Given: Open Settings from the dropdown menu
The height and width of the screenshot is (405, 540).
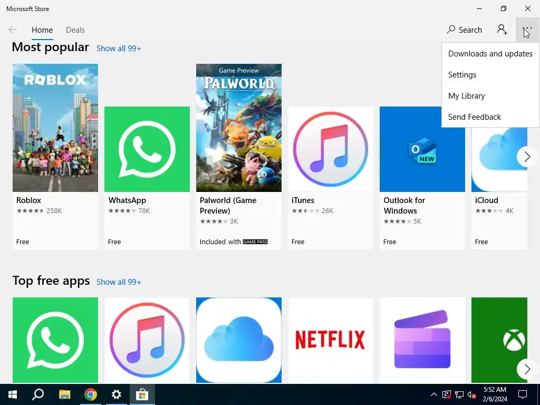Looking at the screenshot, I should point(490,75).
